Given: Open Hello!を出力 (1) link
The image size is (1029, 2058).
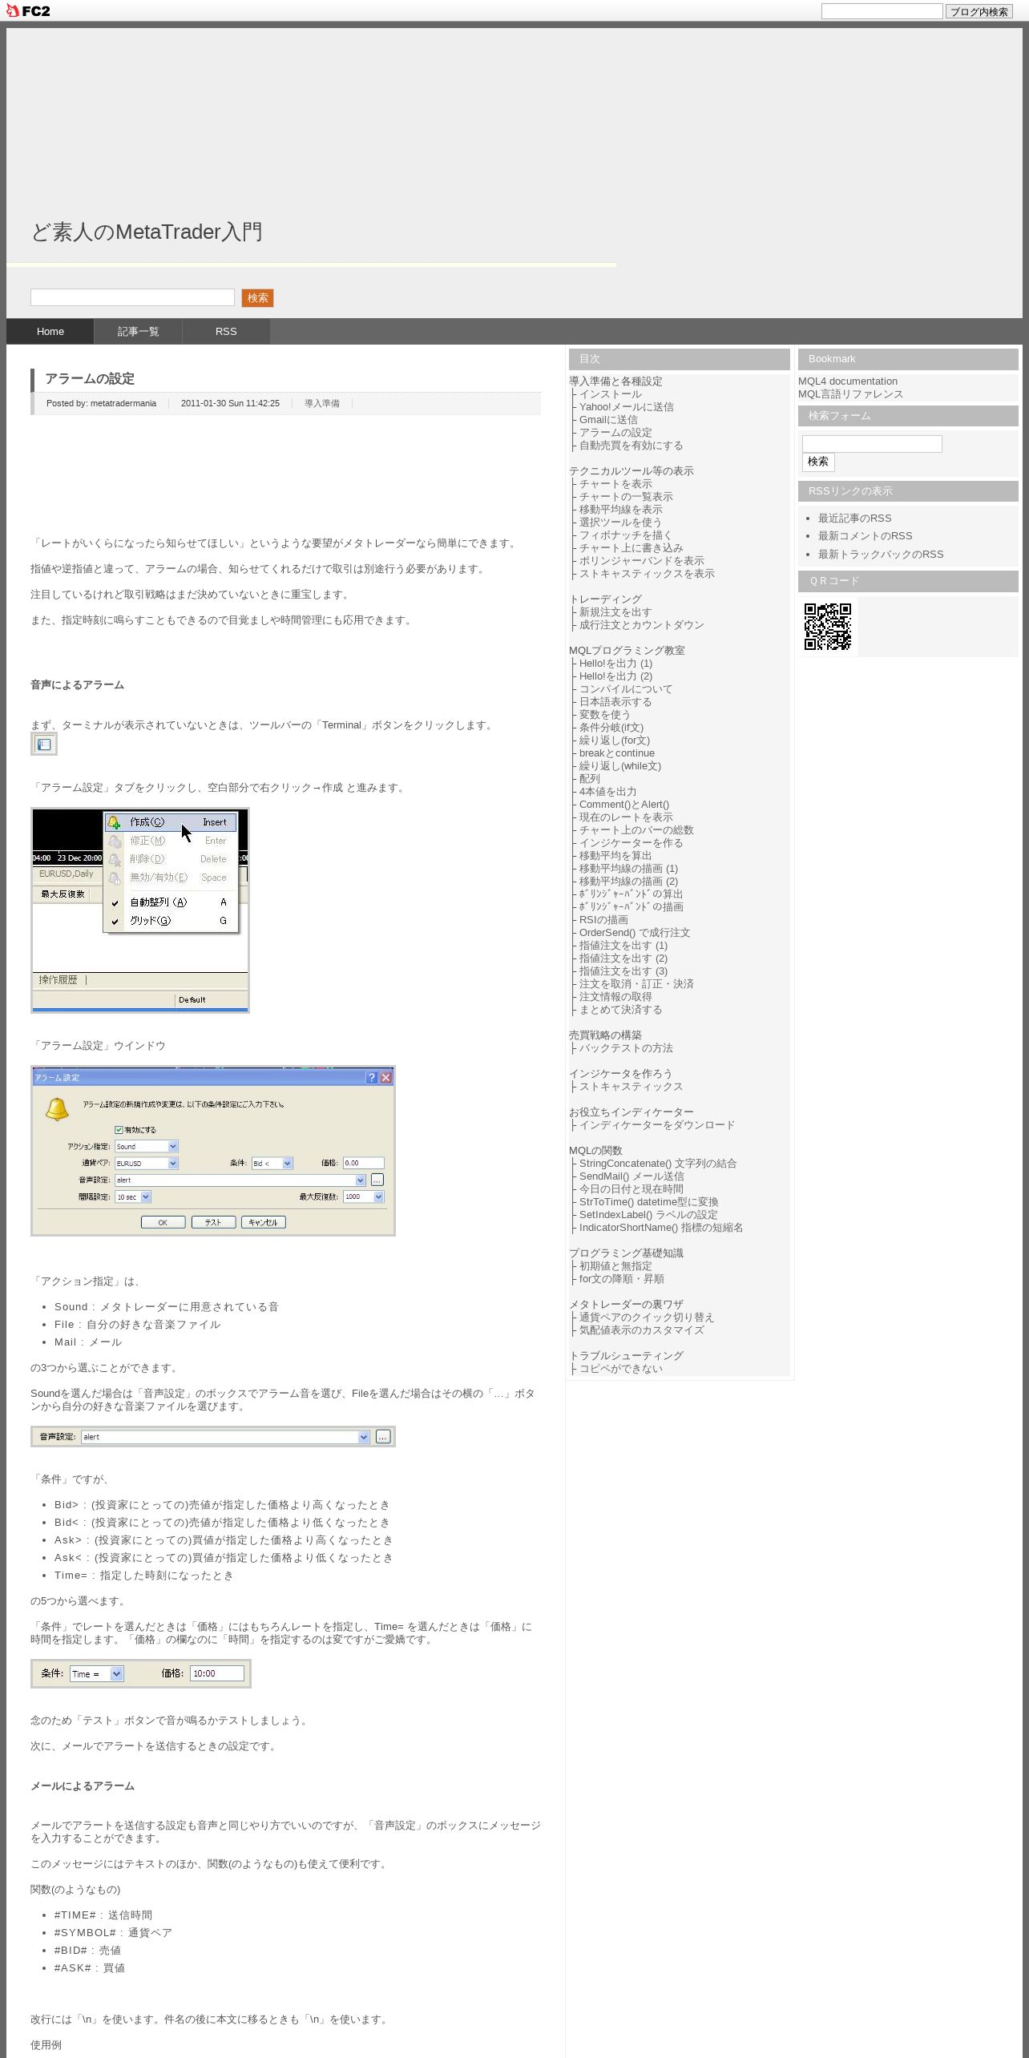Looking at the screenshot, I should [x=615, y=664].
